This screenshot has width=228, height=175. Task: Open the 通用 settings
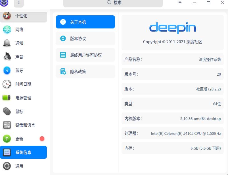23,166
